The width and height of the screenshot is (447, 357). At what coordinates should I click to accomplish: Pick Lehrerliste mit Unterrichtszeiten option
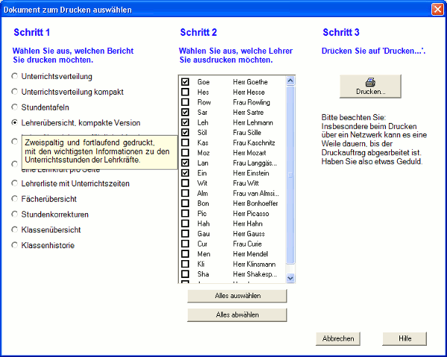coord(15,183)
